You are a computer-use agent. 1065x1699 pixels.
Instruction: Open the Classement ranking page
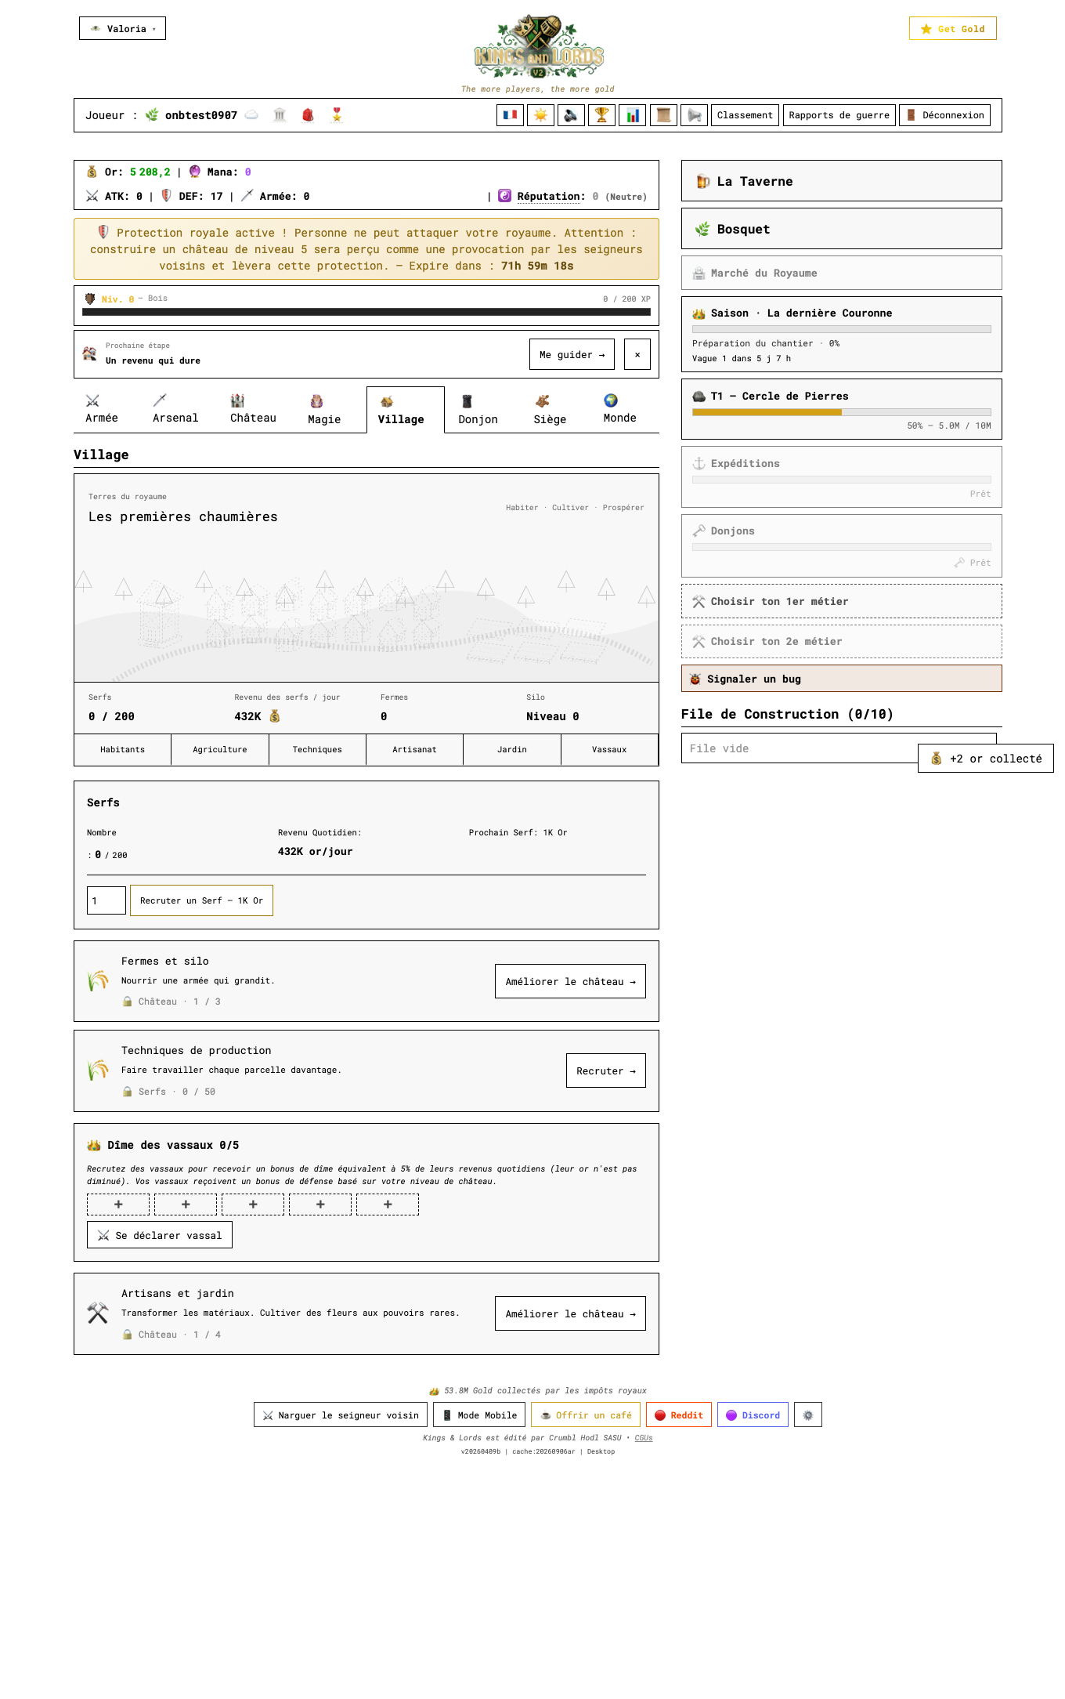coord(745,115)
